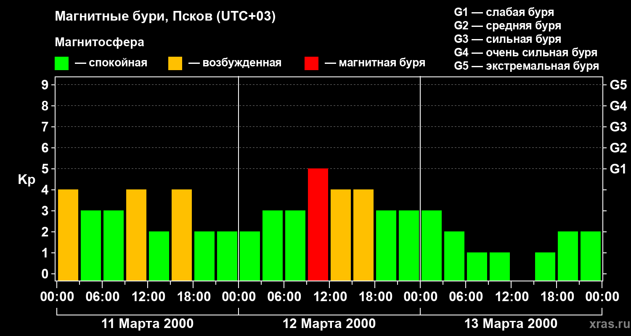This screenshot has height=336, width=631.
Task: Click the G3 label on right axis
Action: coord(618,127)
